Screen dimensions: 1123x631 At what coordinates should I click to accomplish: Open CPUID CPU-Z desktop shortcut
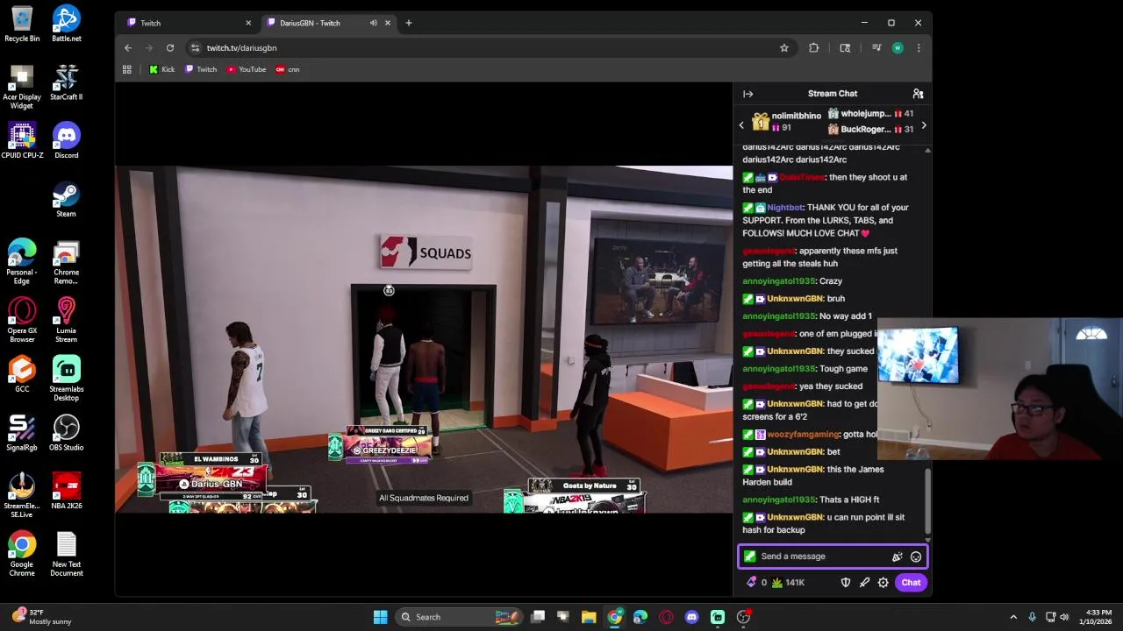[22, 141]
